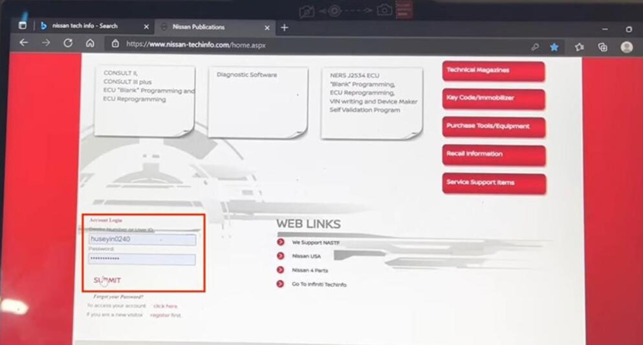
Task: Open Key Code/Immobilizer
Action: pyautogui.click(x=494, y=99)
